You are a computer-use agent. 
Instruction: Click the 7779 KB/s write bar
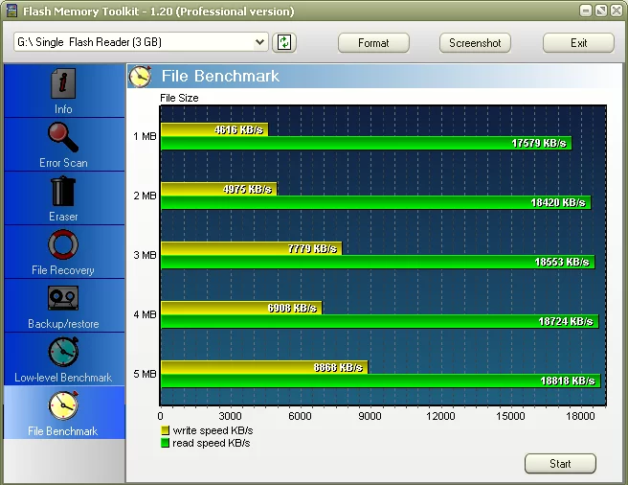(251, 248)
